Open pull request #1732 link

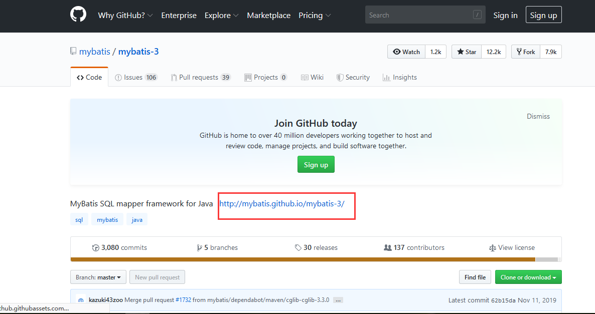(x=183, y=300)
